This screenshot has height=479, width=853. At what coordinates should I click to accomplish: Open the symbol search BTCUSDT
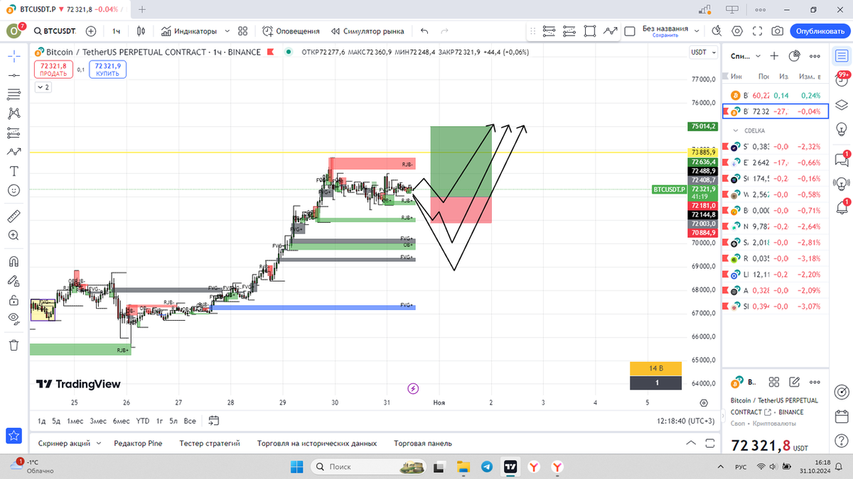tap(55, 31)
